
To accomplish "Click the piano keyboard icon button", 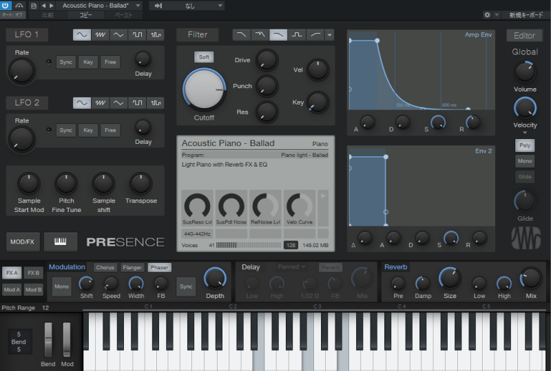I will [61, 242].
